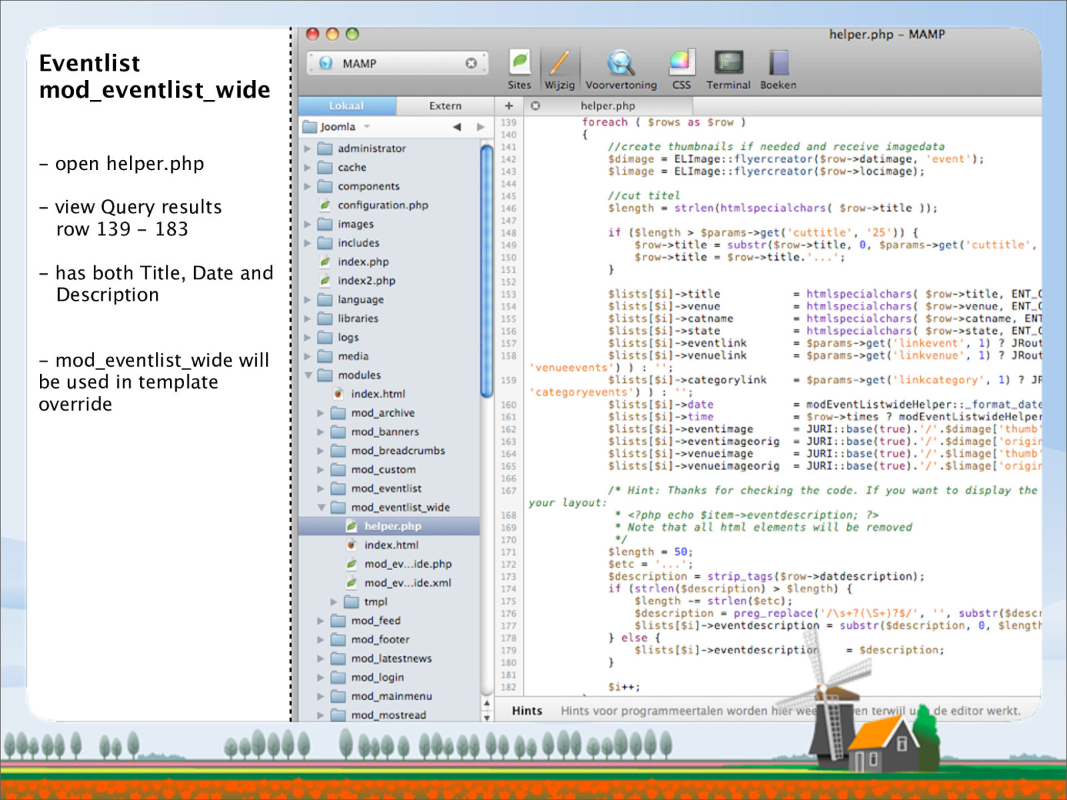The height and width of the screenshot is (800, 1067).
Task: Select the configuration.php file icon
Action: pyautogui.click(x=325, y=205)
